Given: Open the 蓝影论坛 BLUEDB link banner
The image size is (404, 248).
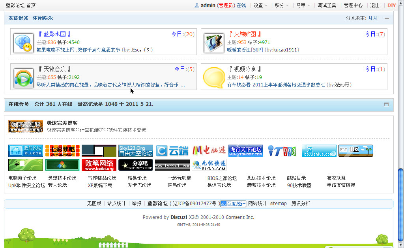Looking at the screenshot, I should [x=26, y=151].
